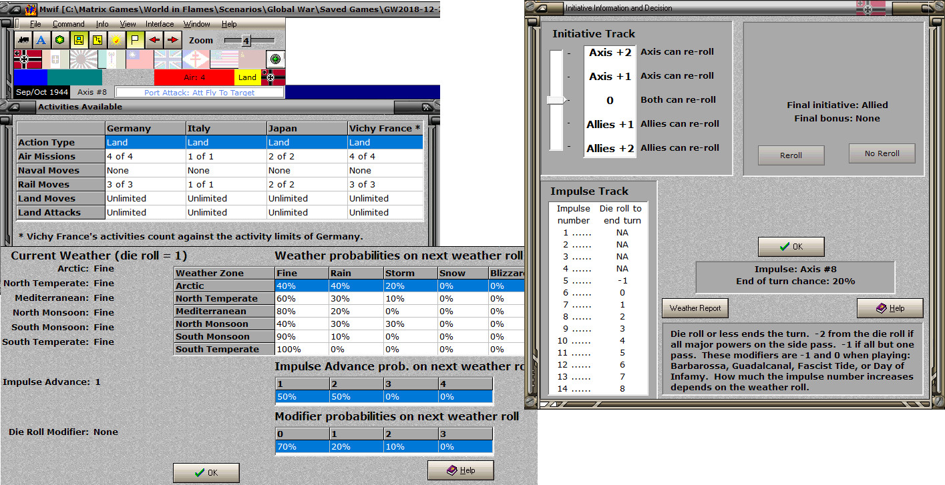This screenshot has height=485, width=945.
Task: Click the 70% cell under modifier 0
Action: [302, 446]
